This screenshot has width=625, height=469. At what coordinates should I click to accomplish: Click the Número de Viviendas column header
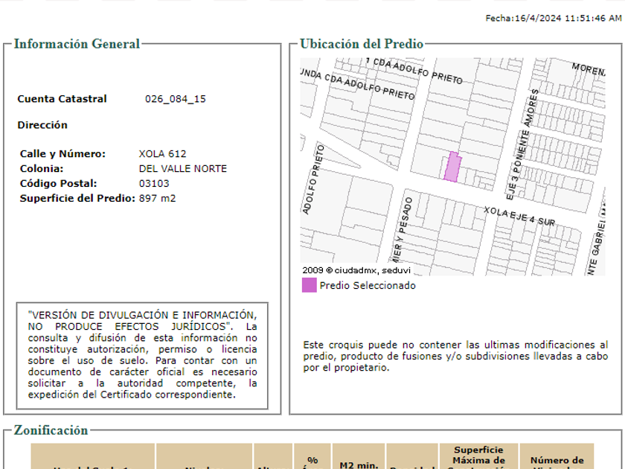(557, 461)
